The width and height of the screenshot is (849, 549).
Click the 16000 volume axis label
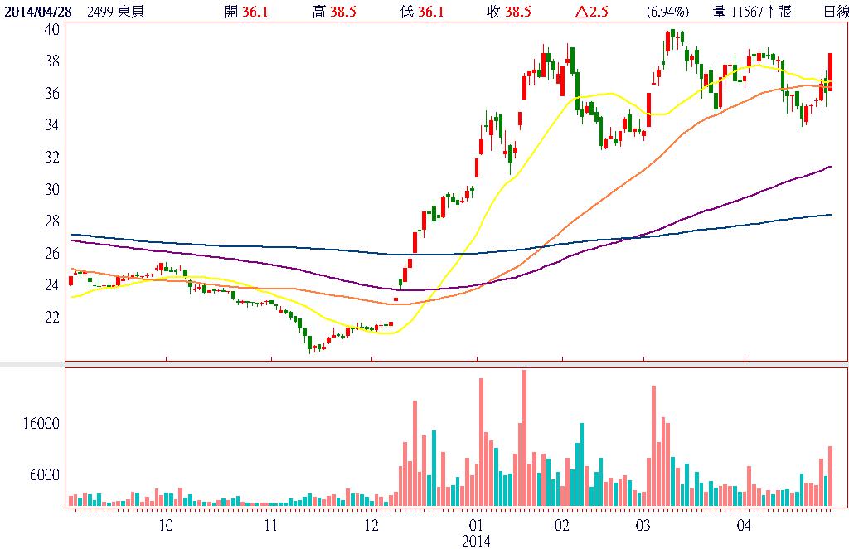tap(41, 423)
